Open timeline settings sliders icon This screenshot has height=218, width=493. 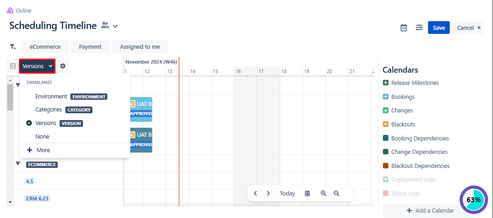pyautogui.click(x=419, y=28)
